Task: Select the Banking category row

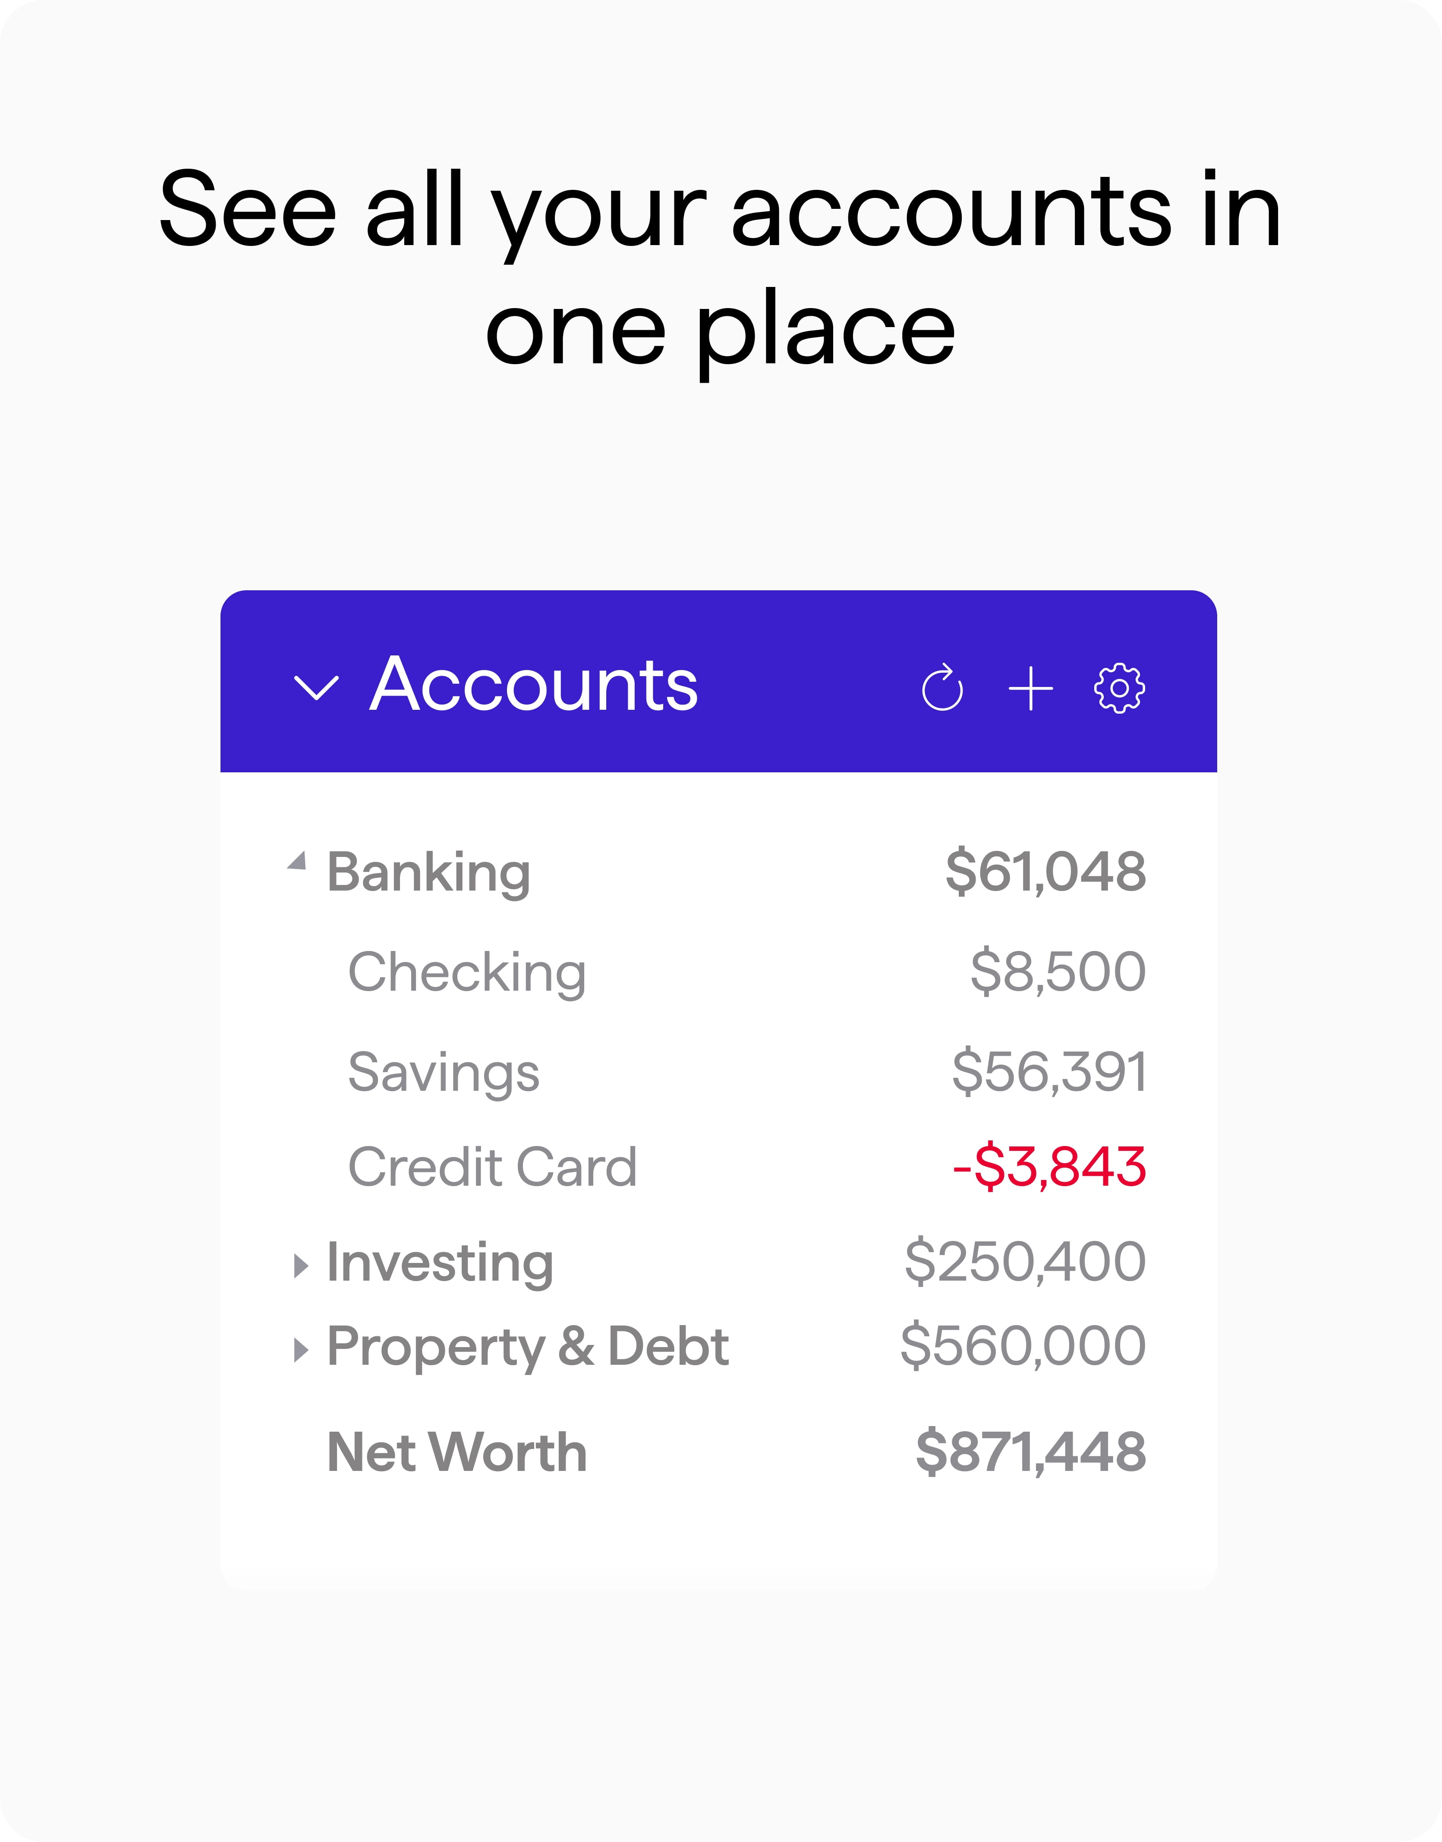Action: point(429,871)
